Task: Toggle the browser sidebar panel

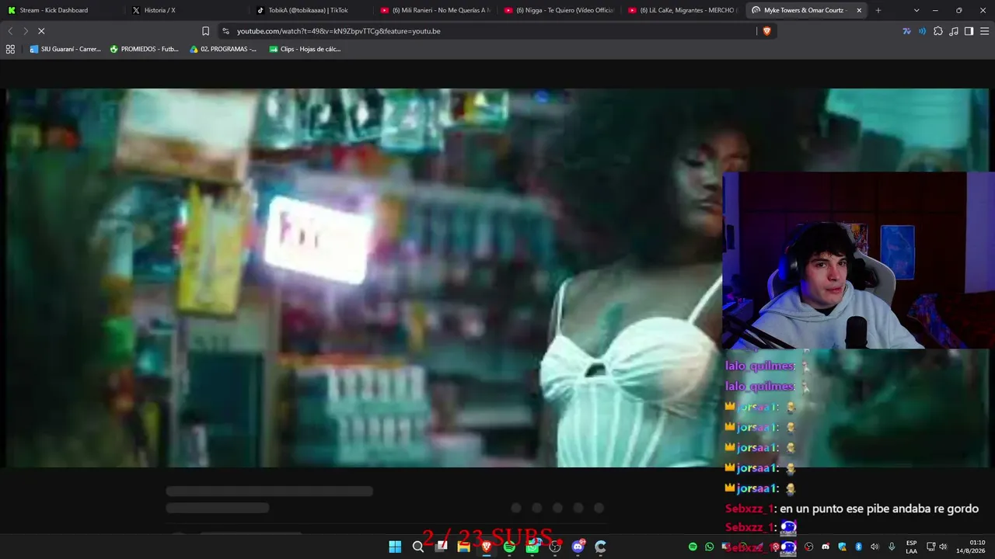Action: [969, 31]
